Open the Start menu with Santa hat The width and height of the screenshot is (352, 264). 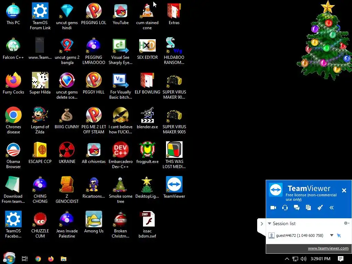pos(9,258)
